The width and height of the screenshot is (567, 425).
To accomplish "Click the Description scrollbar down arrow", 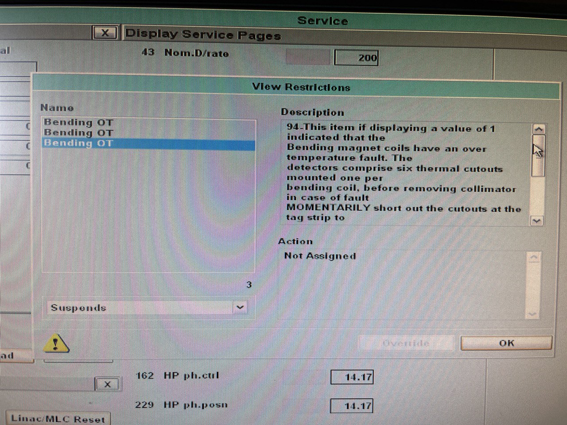I will 536,220.
